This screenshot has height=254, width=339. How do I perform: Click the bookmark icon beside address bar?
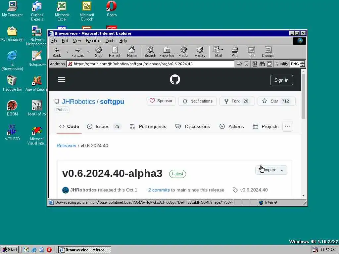point(246,64)
